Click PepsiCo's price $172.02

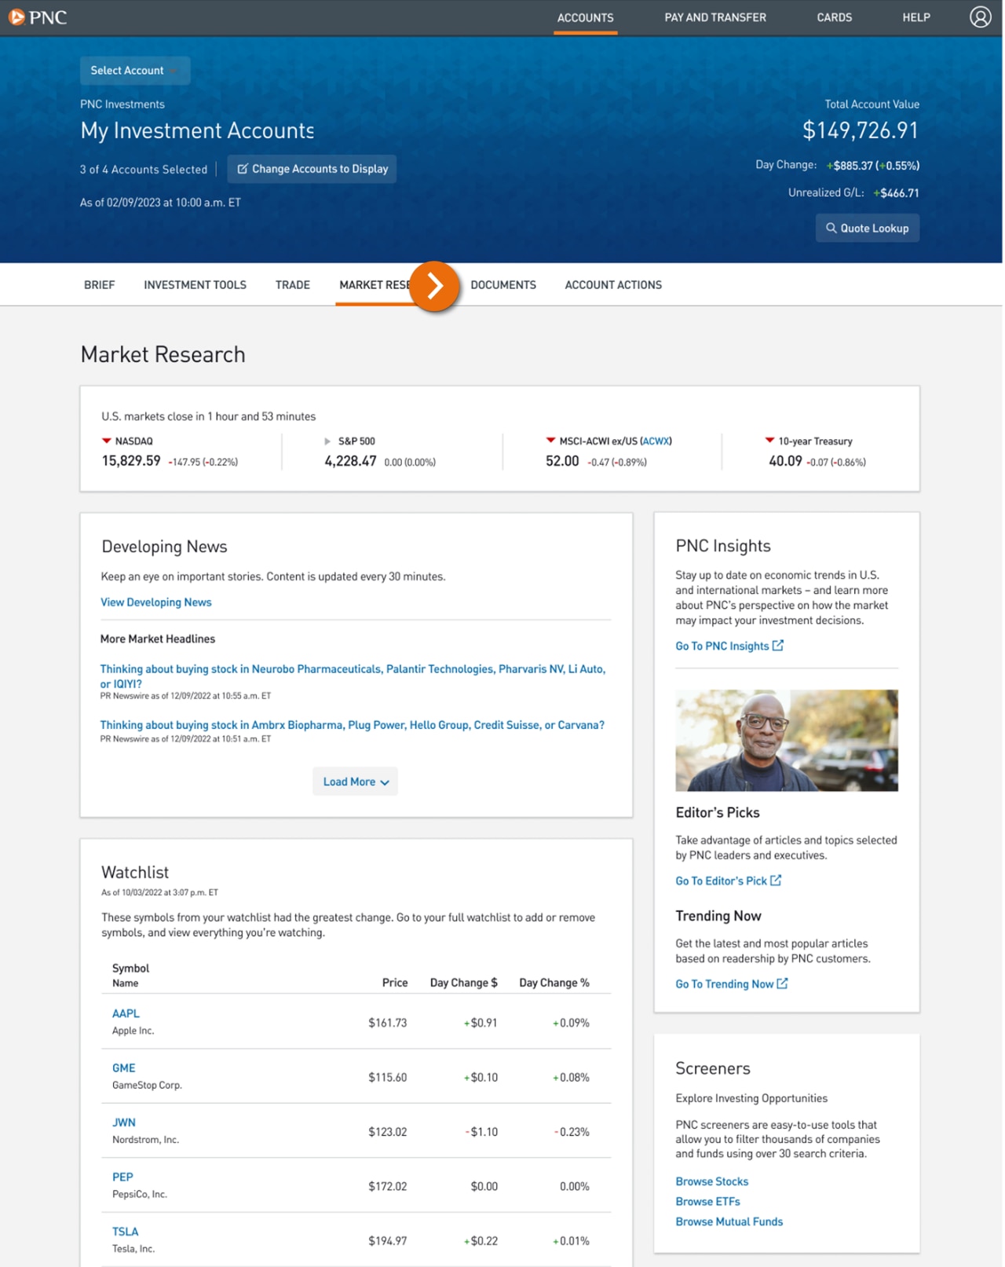[x=387, y=1186]
